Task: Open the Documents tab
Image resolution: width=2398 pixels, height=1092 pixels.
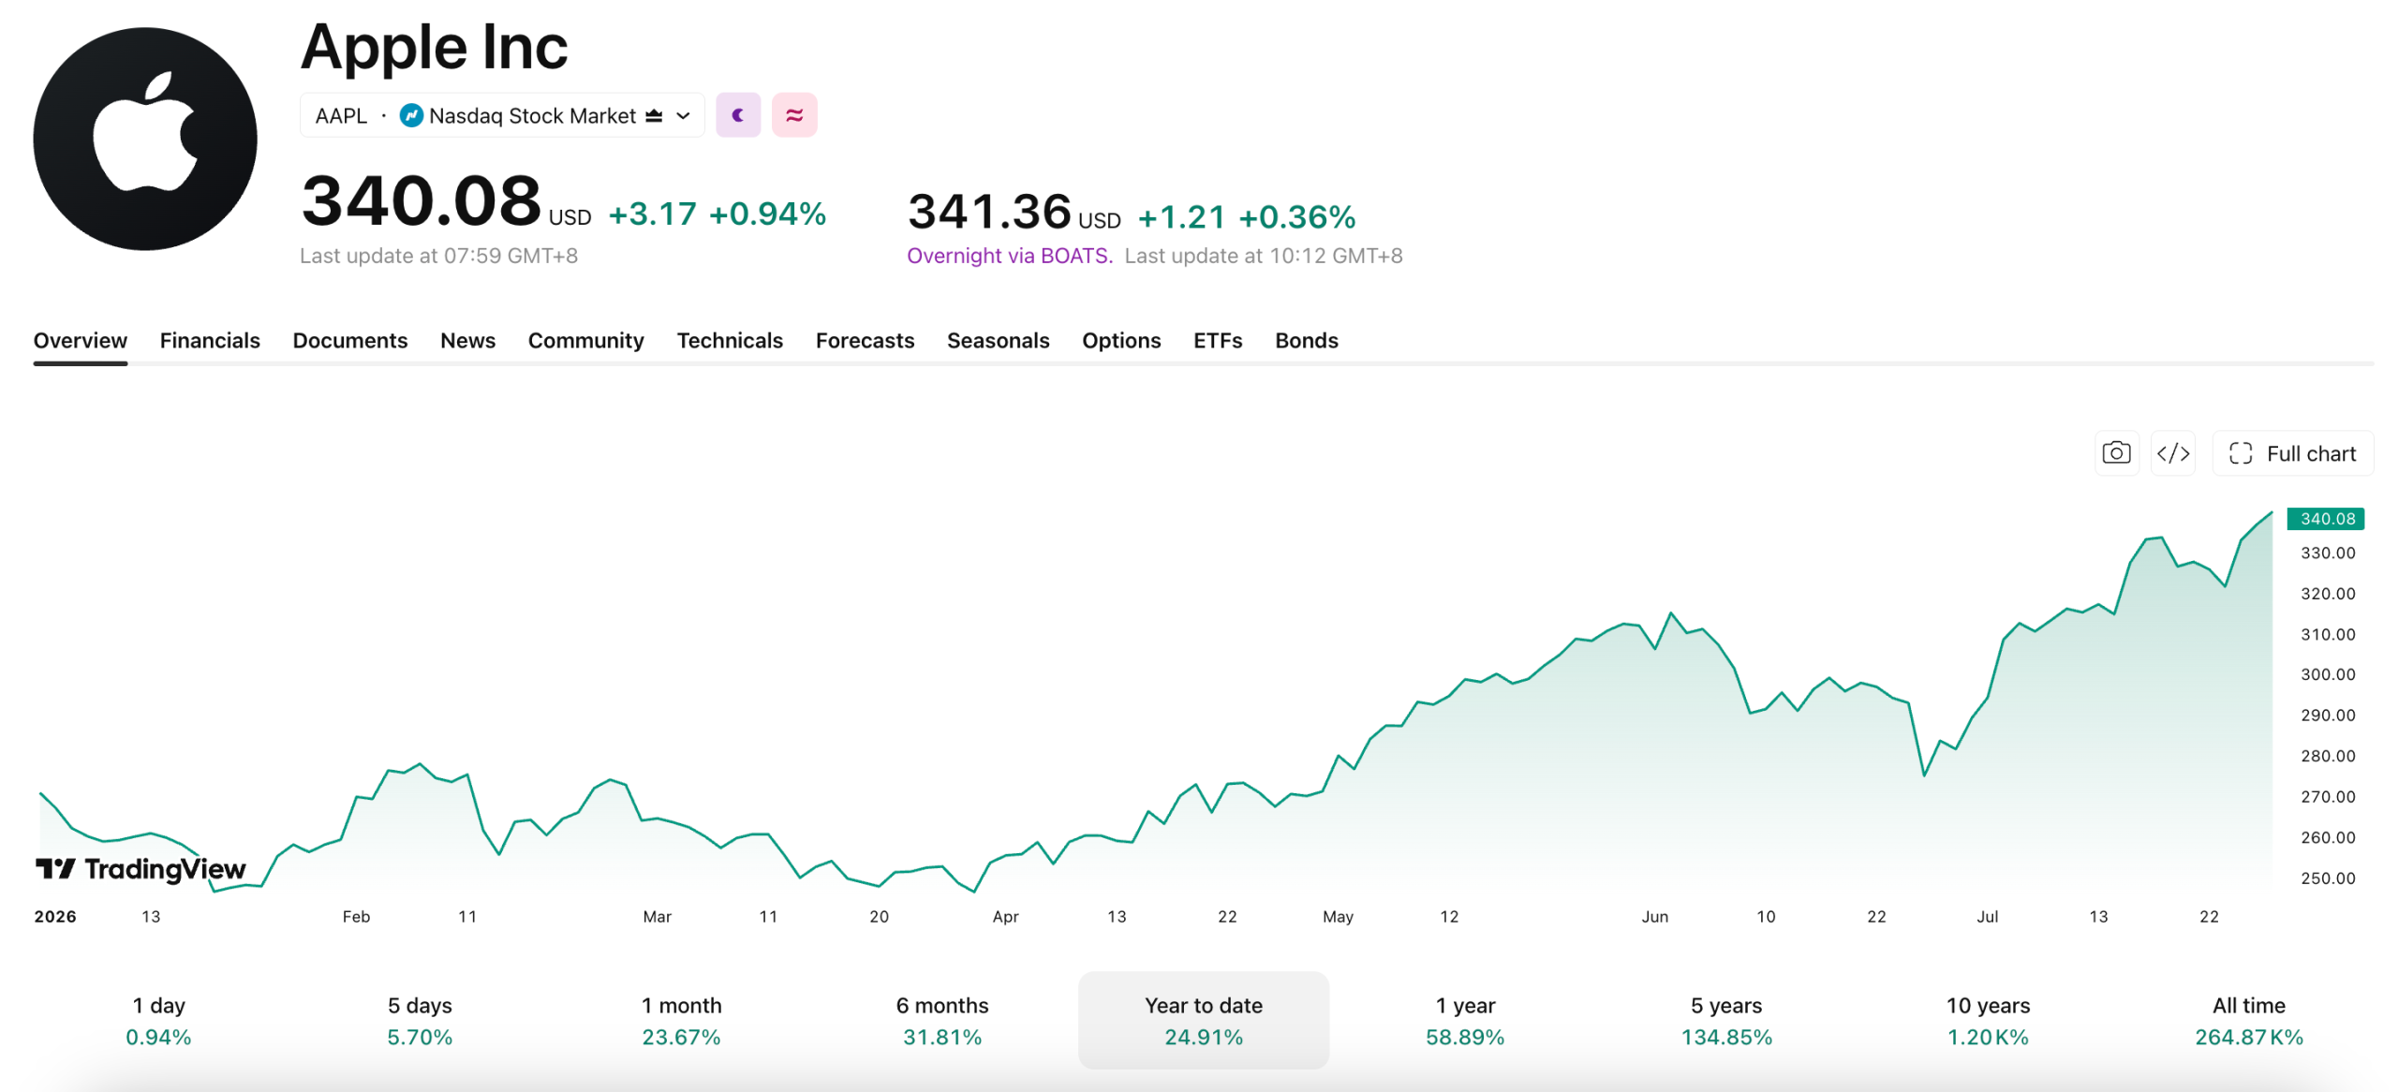Action: 350,340
